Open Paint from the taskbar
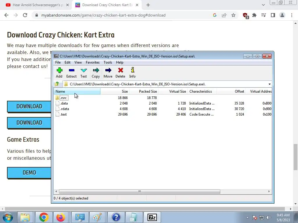298x223 pixels. tap(97, 217)
